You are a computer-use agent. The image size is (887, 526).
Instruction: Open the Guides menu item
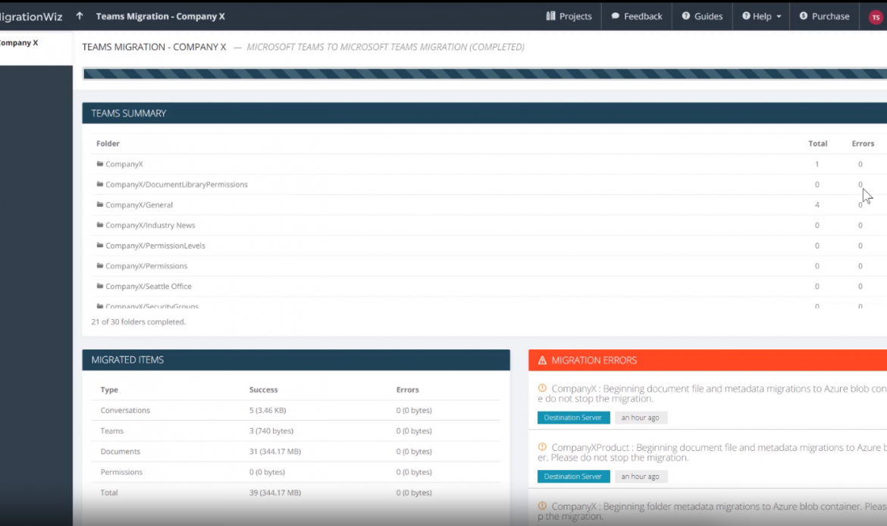701,17
